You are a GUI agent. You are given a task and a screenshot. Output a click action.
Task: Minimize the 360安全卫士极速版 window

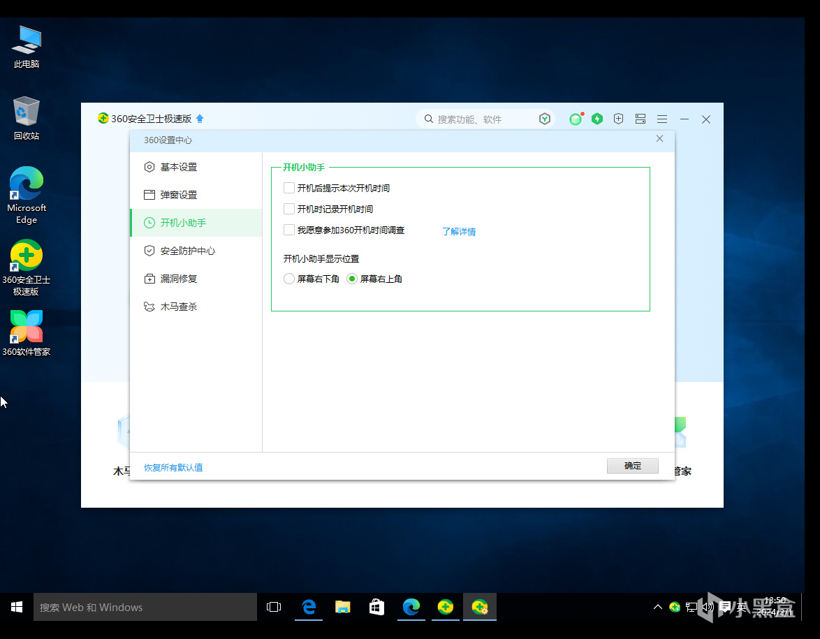click(684, 119)
